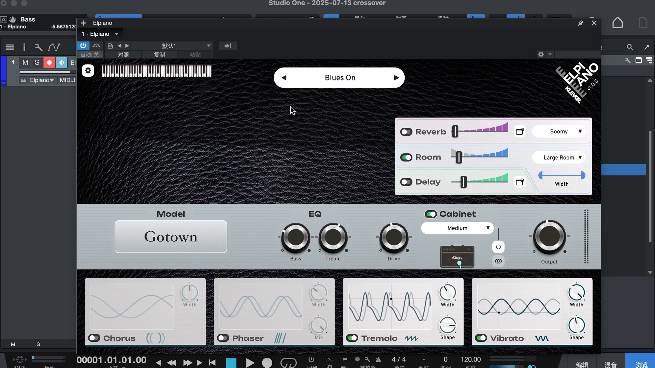Screen dimensions: 655x368
Task: Click the Delay amount slider handle
Action: (x=463, y=182)
